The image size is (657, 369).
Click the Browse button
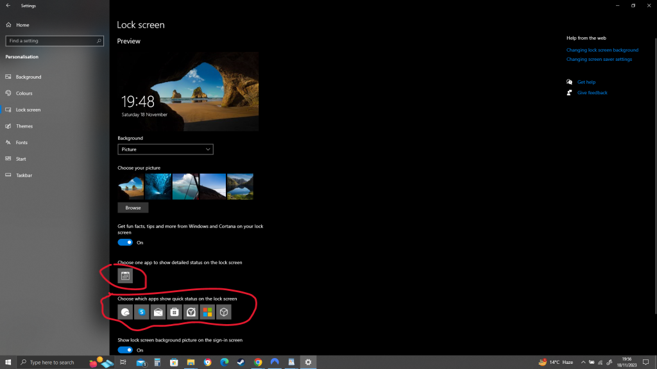tap(133, 208)
